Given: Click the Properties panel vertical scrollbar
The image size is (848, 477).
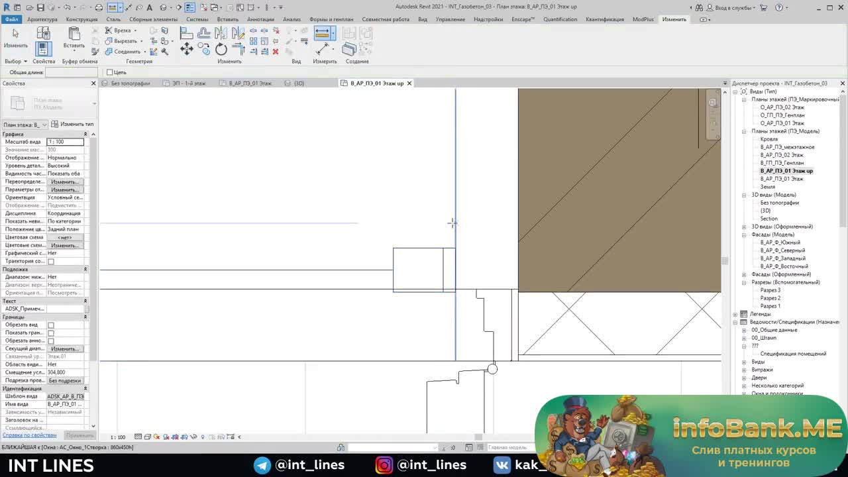Looking at the screenshot, I should pos(93,278).
